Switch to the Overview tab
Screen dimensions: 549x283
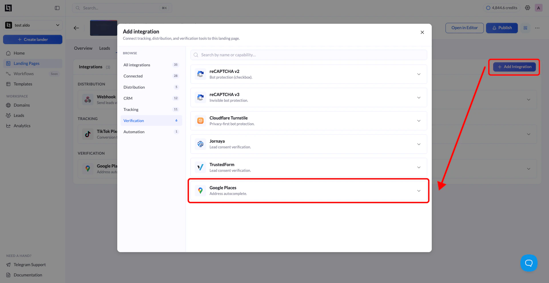pos(83,48)
